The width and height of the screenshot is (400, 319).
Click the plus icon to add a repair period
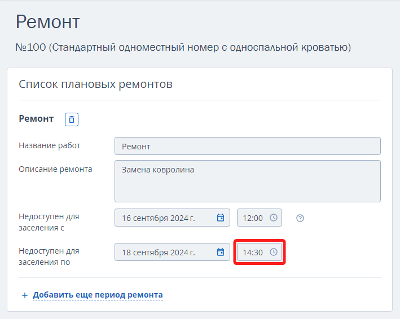pos(25,295)
